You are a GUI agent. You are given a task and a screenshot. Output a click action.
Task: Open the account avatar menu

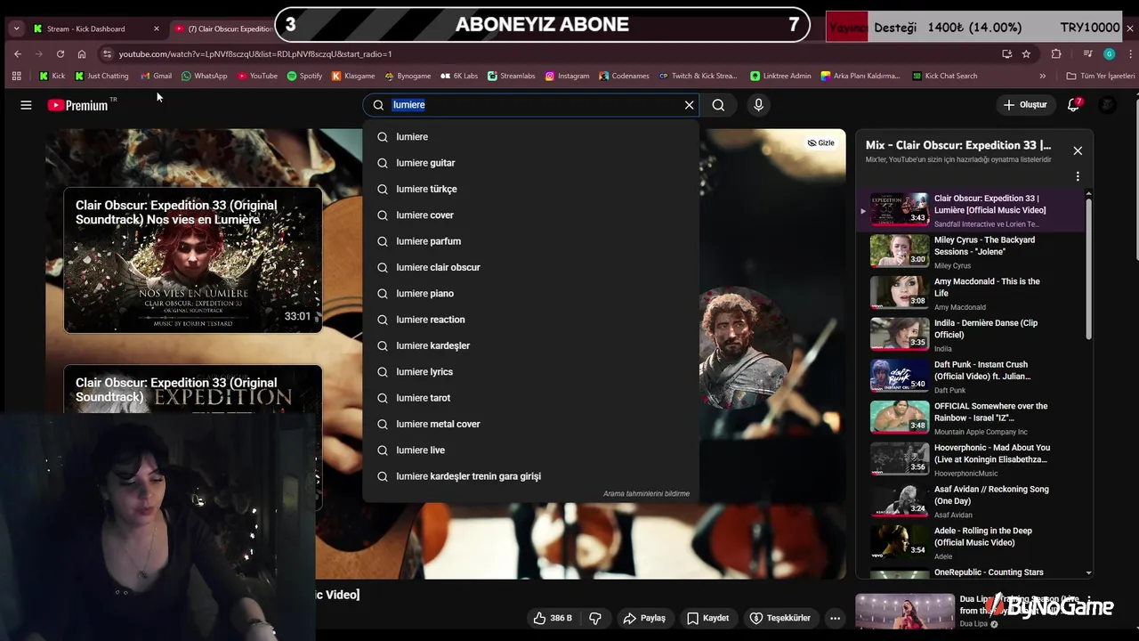click(1107, 105)
